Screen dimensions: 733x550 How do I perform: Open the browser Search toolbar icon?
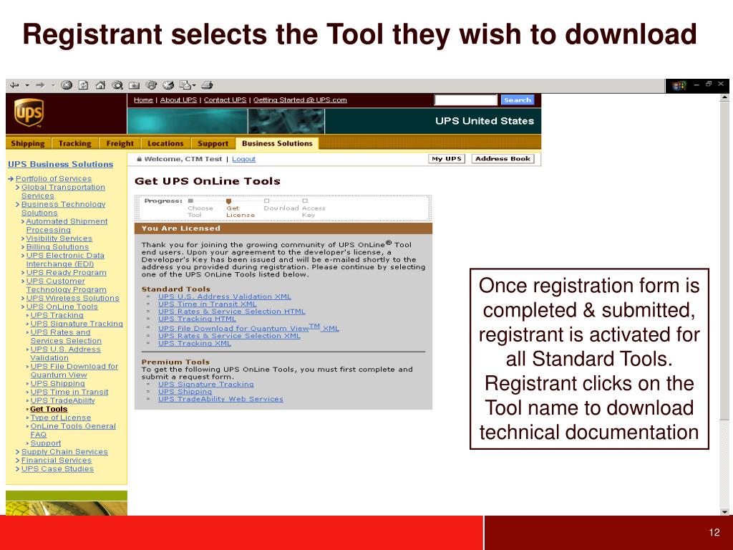click(117, 85)
